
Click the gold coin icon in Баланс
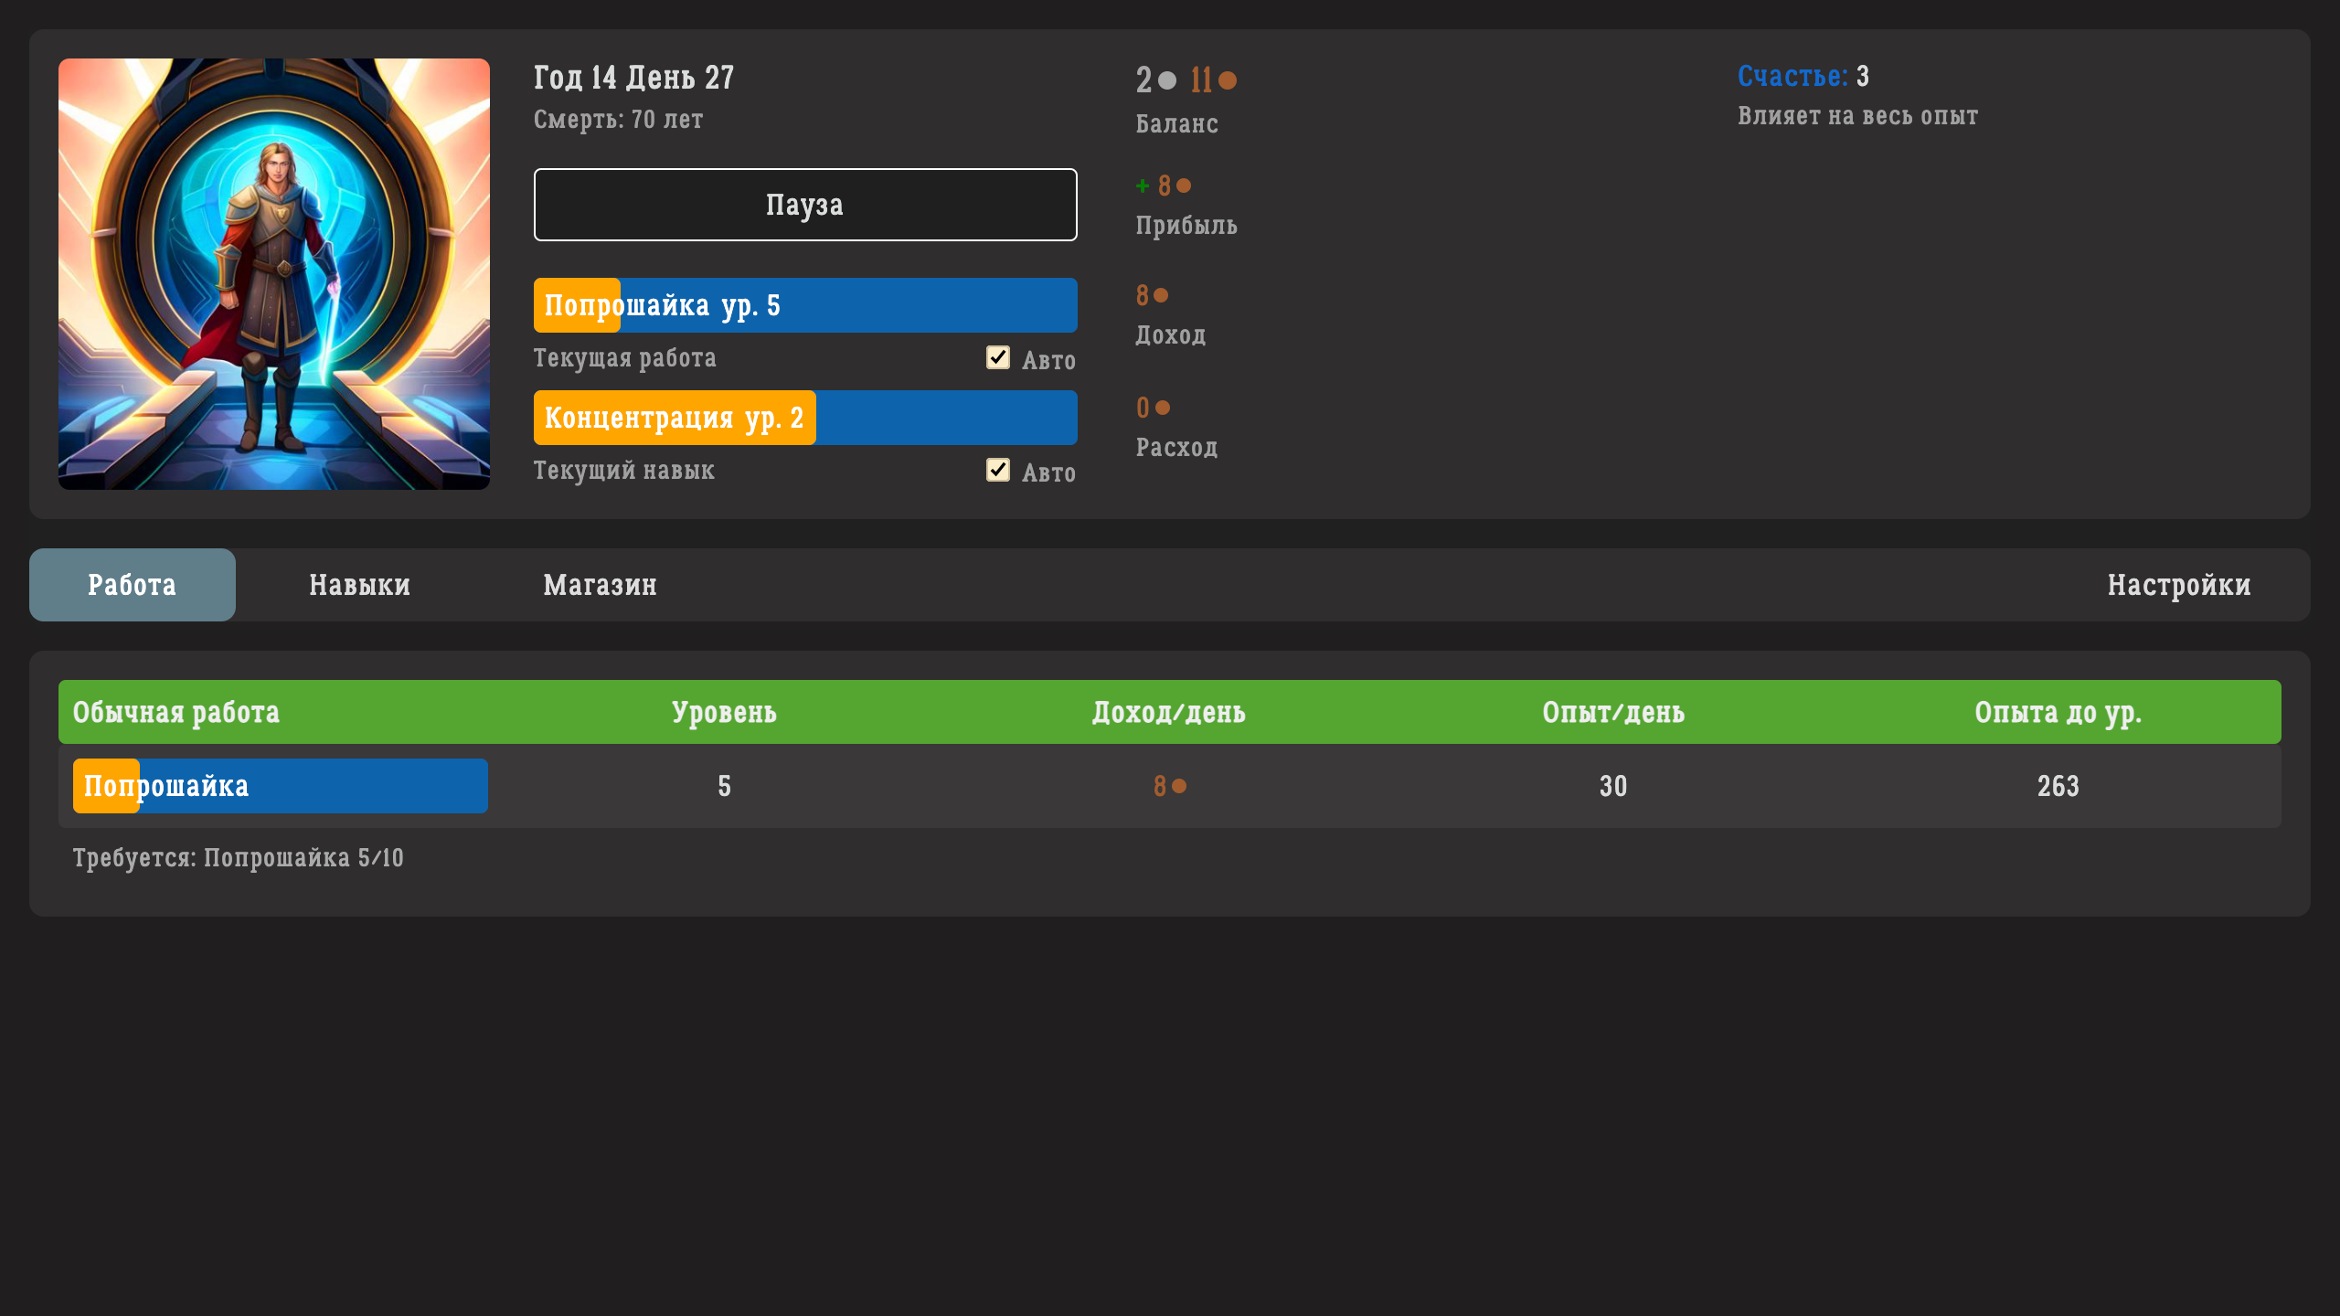tap(1228, 80)
